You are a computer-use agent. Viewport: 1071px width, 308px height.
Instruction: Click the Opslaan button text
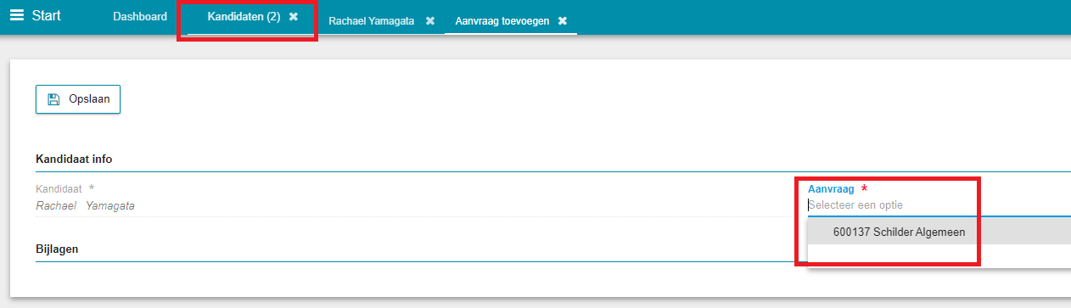point(89,99)
